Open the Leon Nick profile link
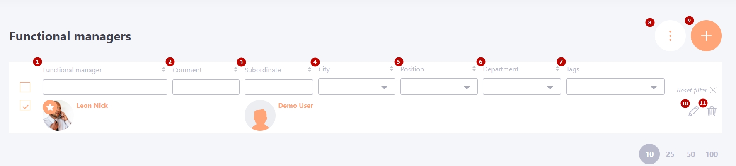Viewport: 736px width, 166px height. 92,105
